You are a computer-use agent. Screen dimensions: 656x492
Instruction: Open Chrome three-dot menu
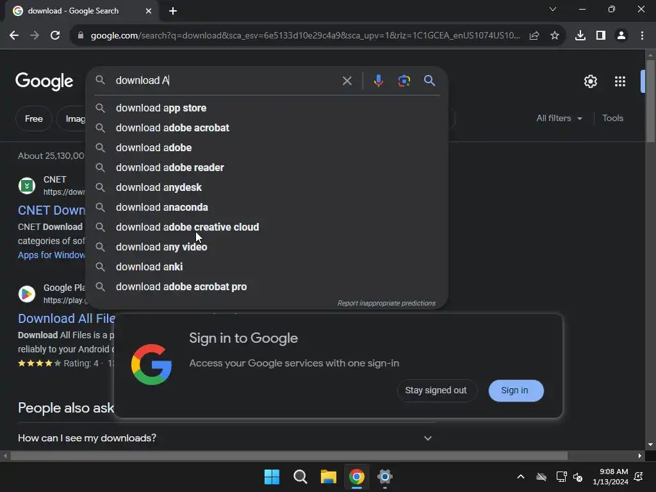(x=642, y=36)
